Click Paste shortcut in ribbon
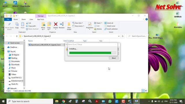 32,29
